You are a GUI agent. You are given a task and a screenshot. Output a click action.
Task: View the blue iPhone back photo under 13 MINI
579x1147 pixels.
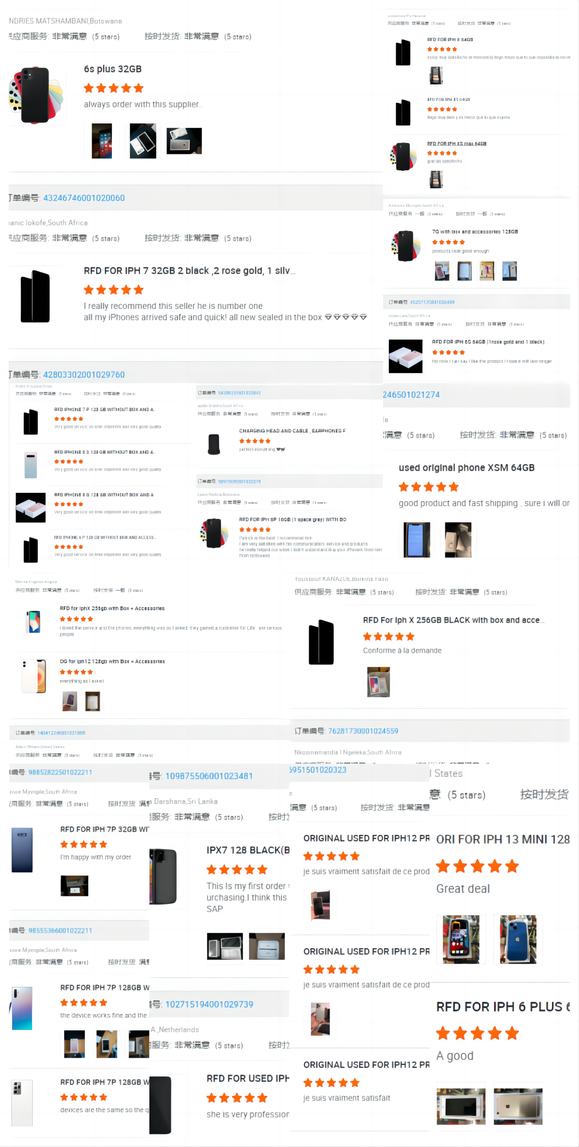click(518, 939)
